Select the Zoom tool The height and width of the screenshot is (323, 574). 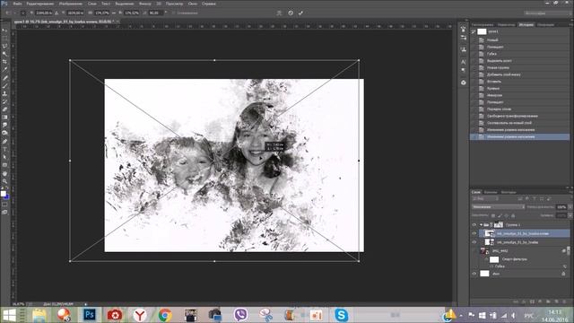click(4, 181)
